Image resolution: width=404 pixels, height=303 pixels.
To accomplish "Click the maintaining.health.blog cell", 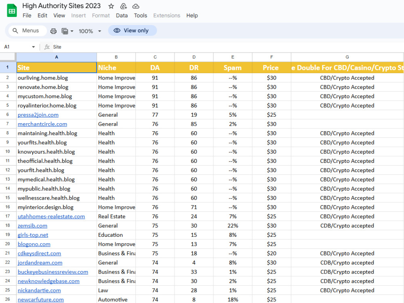I will (57, 133).
